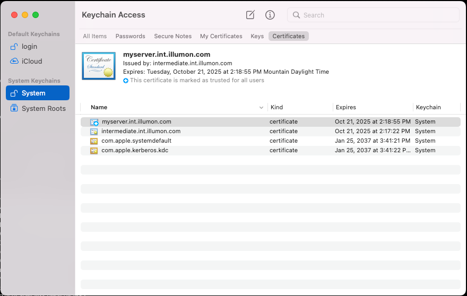Screen dimensions: 467x296
Task: Select the Keys tab
Action: click(x=257, y=36)
